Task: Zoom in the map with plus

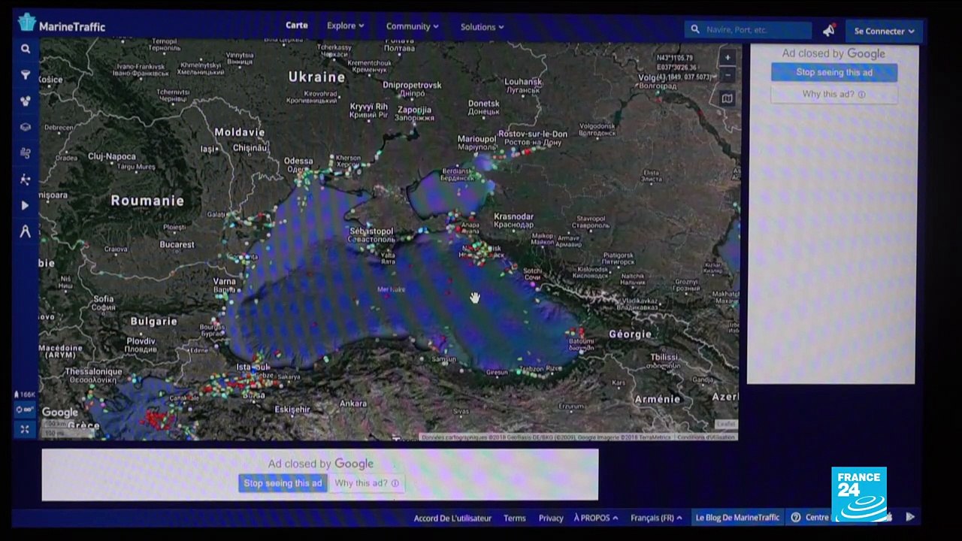Action: pos(728,58)
